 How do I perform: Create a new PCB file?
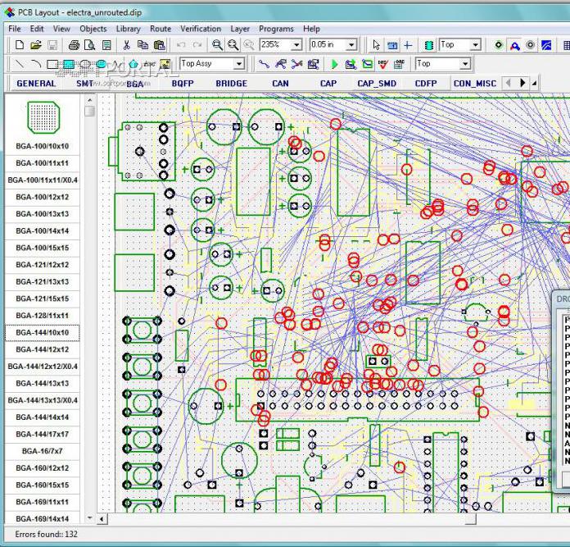coord(20,45)
